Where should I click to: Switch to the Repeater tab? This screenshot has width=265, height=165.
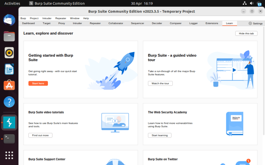(x=95, y=23)
